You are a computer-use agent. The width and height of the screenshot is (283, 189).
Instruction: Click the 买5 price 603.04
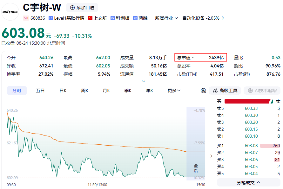pyautogui.click(x=251, y=174)
